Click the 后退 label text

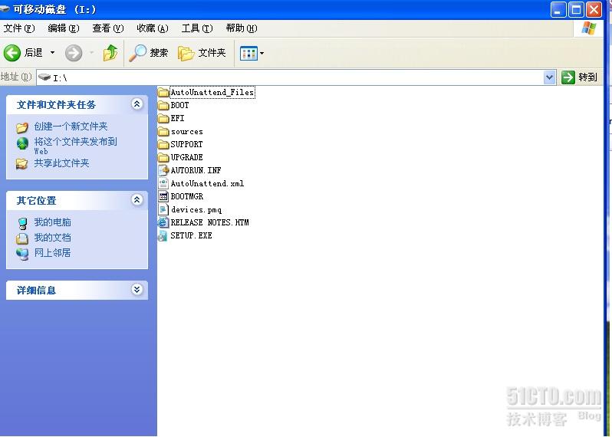tap(34, 53)
